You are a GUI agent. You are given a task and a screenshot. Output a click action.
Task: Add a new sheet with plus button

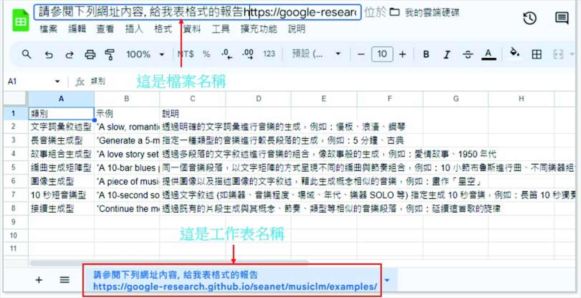(x=39, y=280)
